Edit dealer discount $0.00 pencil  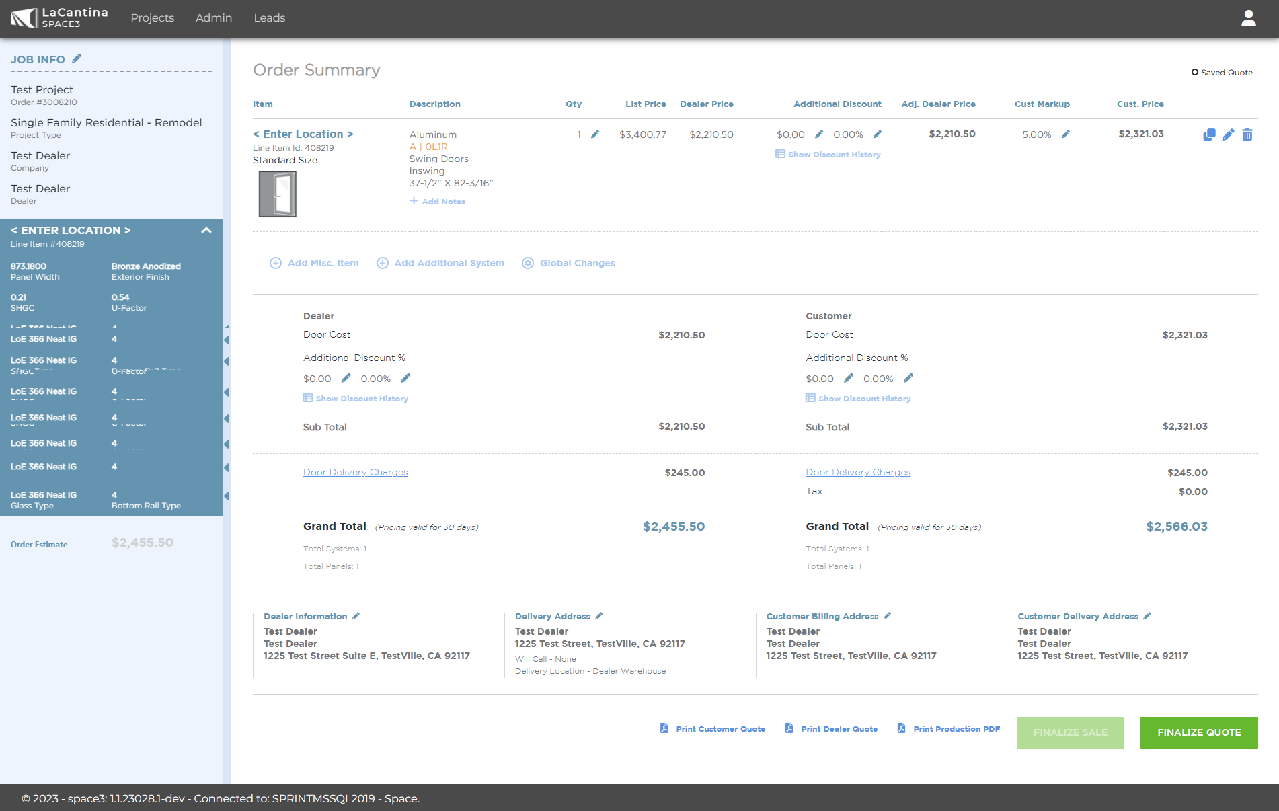click(x=346, y=378)
